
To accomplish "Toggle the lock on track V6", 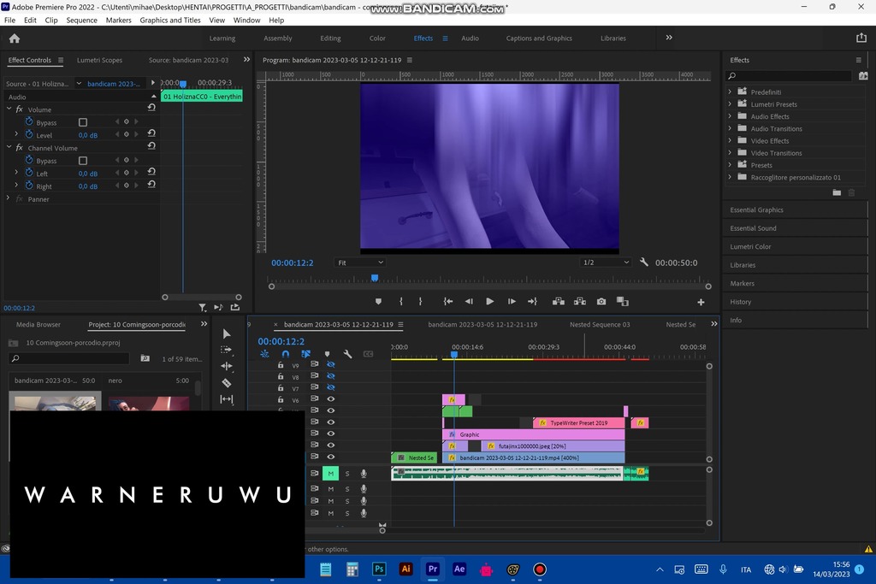I will coord(281,399).
